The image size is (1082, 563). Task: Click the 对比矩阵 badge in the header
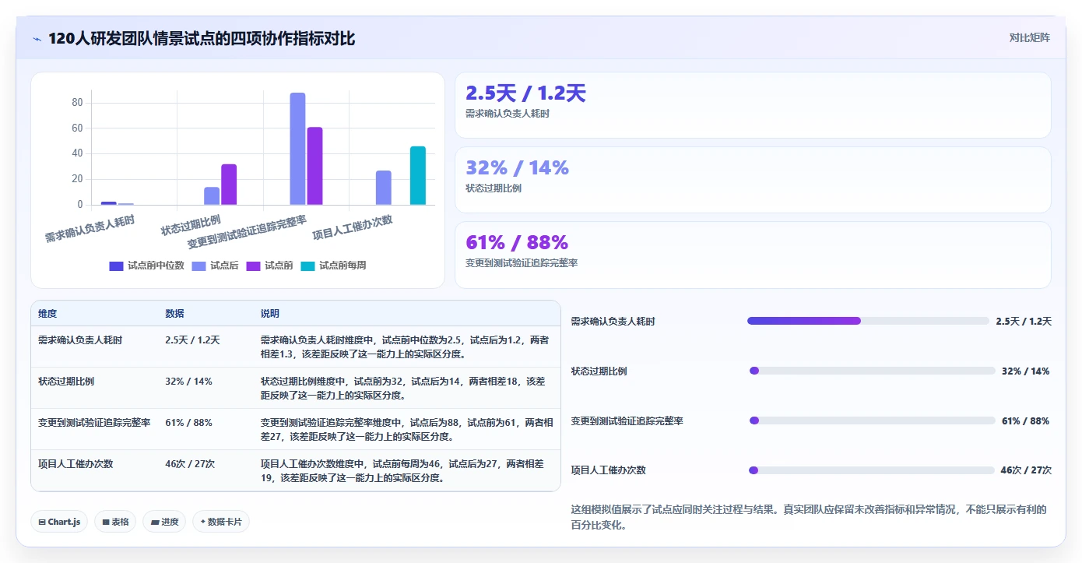1029,37
